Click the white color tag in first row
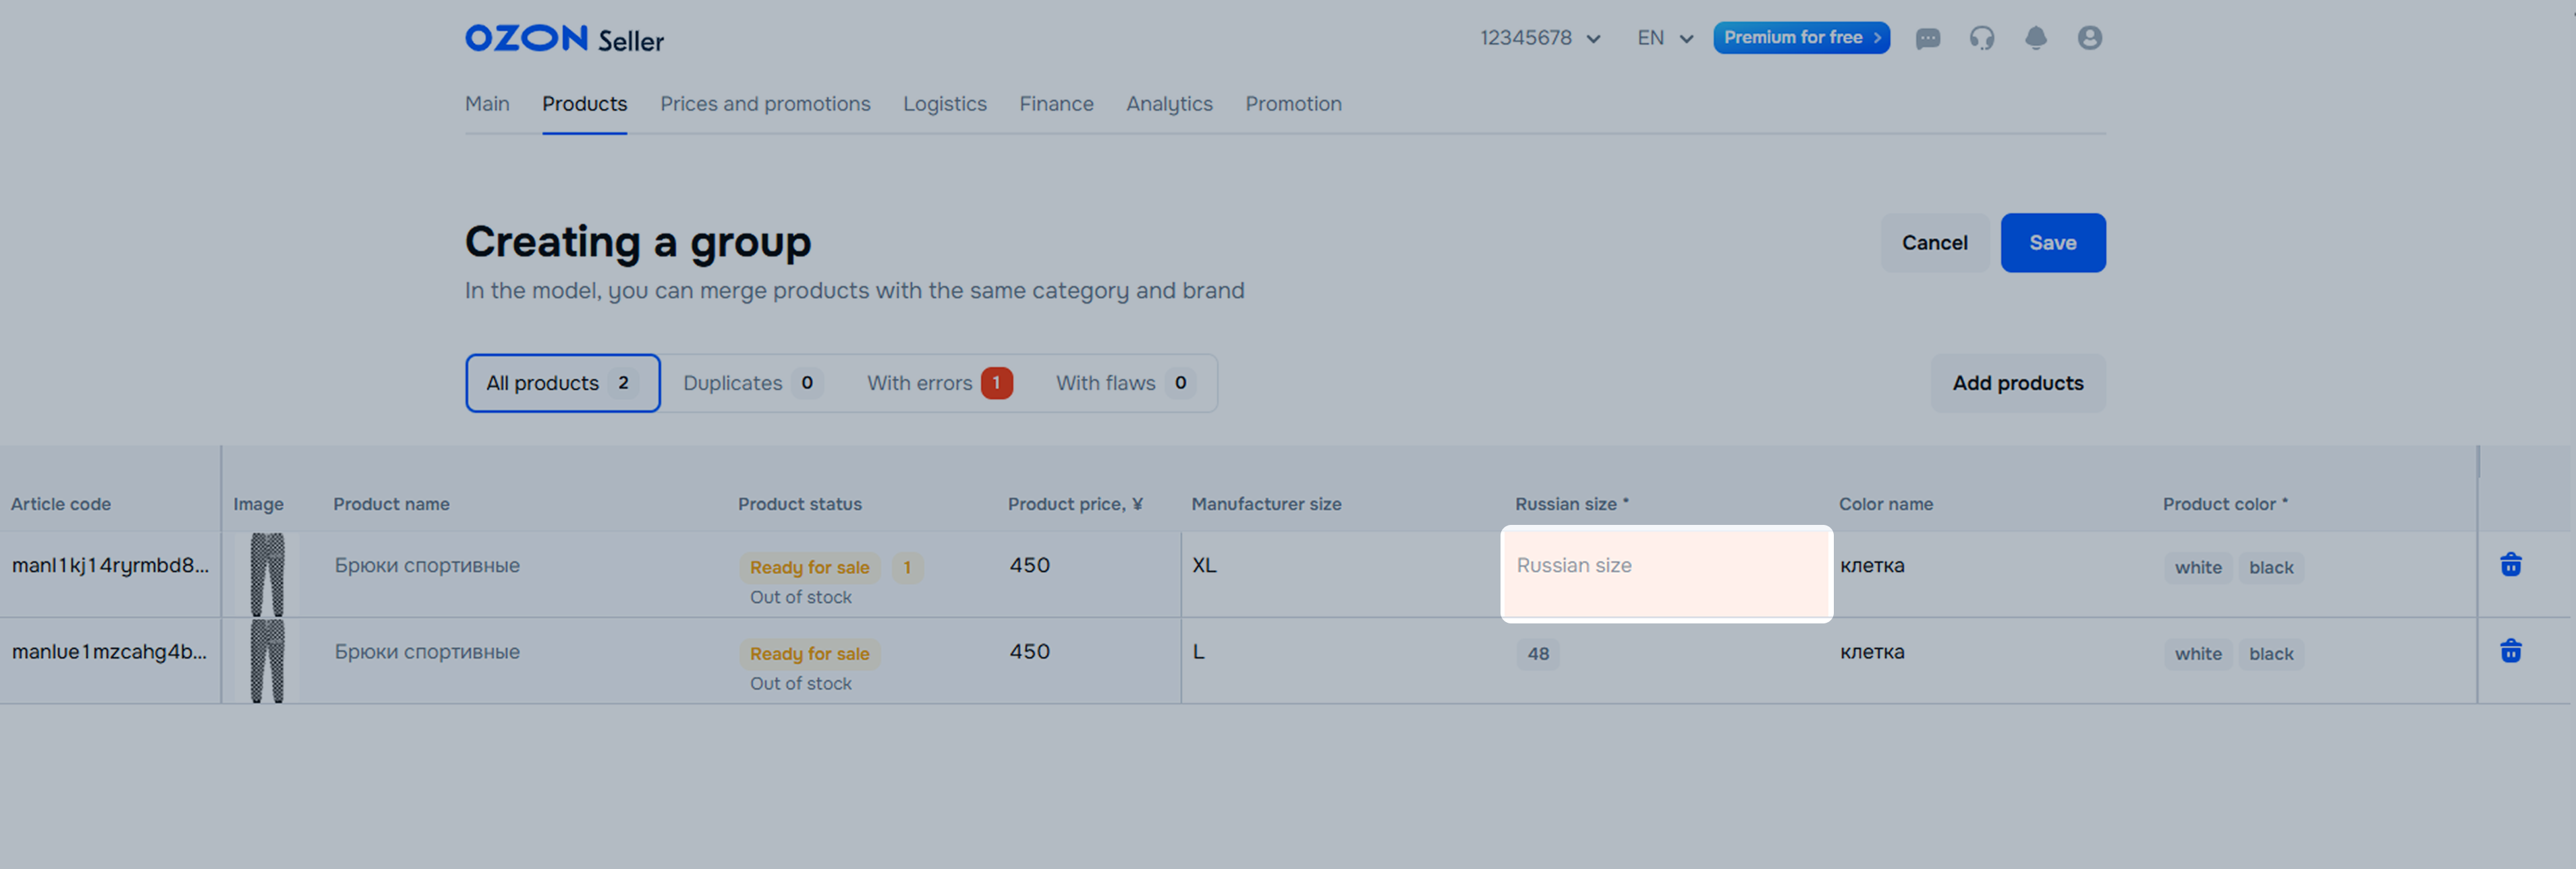This screenshot has width=2576, height=869. (x=2197, y=568)
